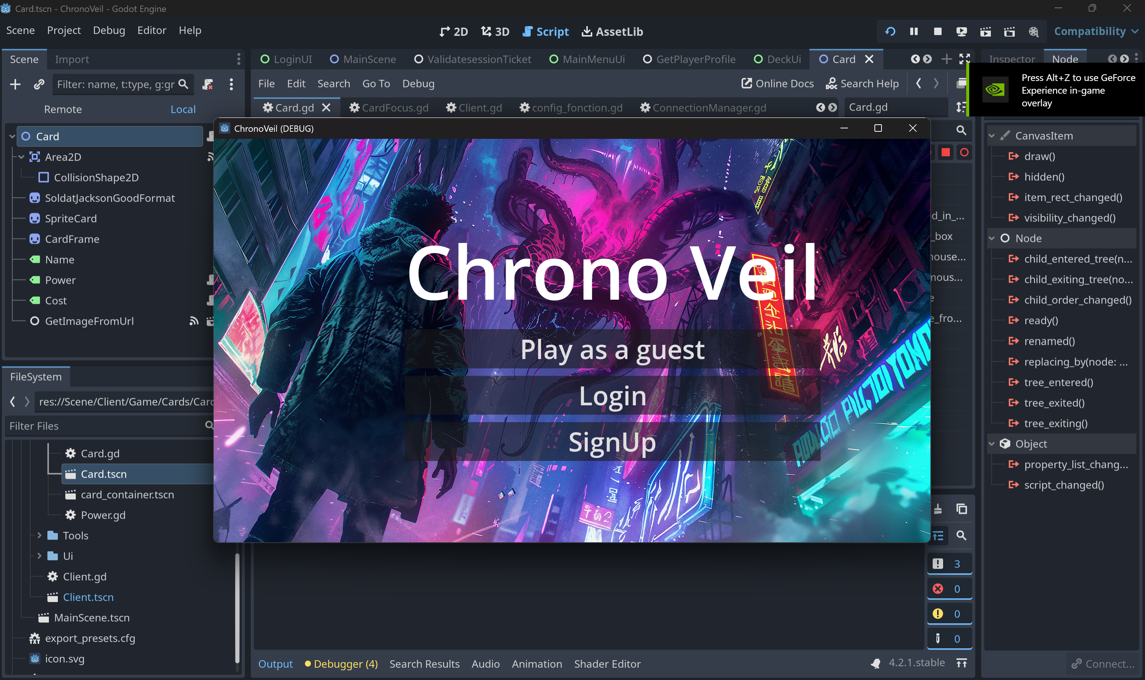Viewport: 1145px width, 680px height.
Task: Open the Project menu
Action: pos(64,31)
